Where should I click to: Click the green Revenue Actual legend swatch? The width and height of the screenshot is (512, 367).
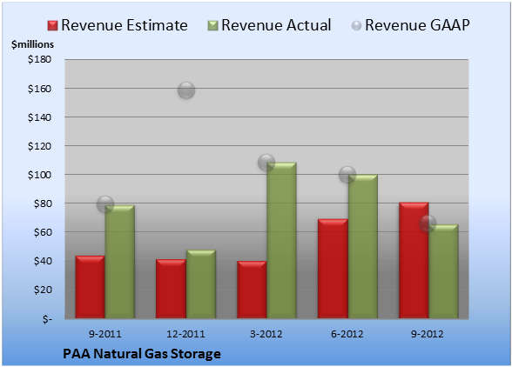tap(212, 26)
